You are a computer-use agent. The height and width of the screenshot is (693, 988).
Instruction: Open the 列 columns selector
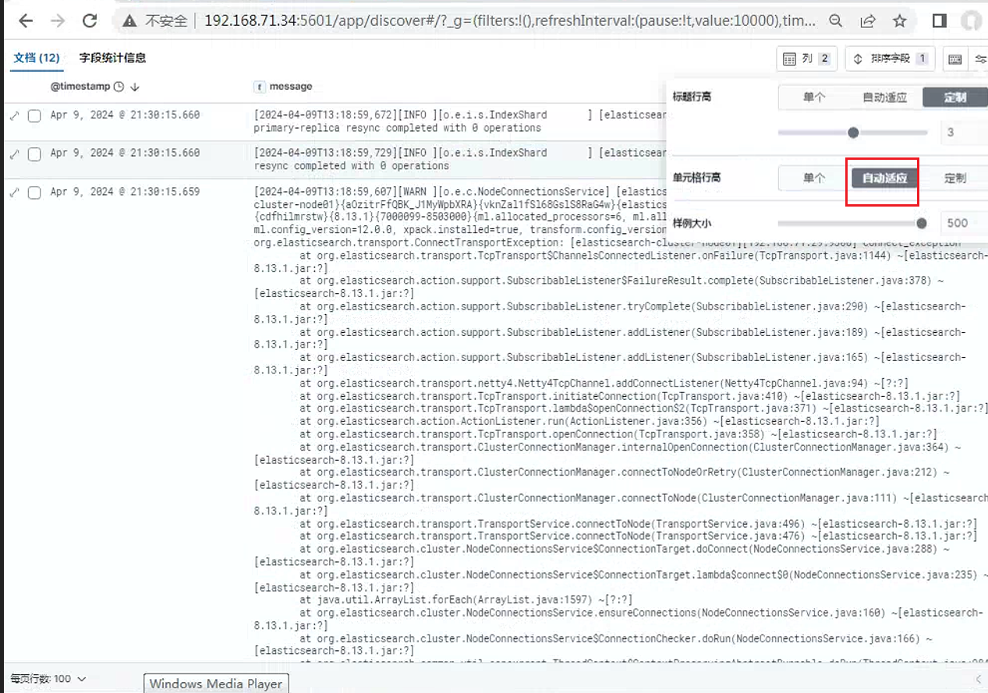pos(806,58)
